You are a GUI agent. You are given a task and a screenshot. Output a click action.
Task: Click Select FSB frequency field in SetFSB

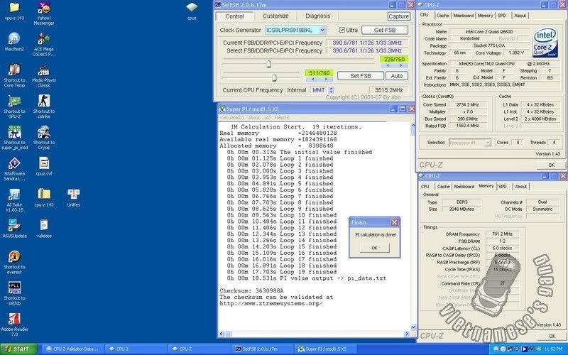click(366, 50)
